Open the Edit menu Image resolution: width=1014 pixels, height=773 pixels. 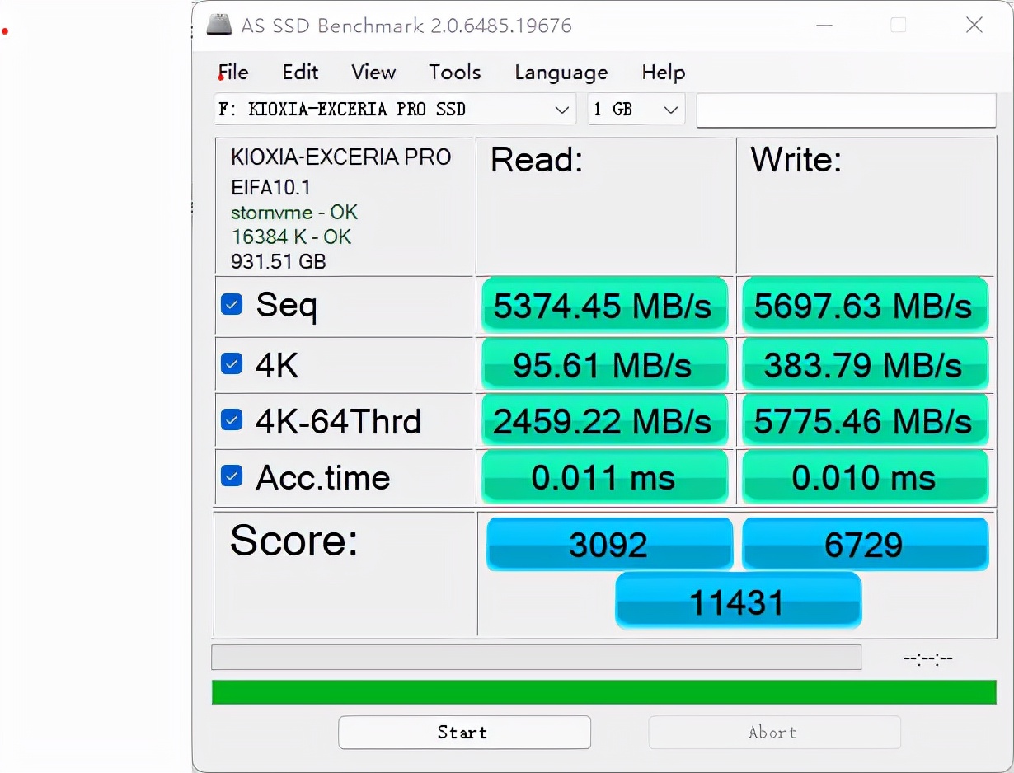(300, 73)
